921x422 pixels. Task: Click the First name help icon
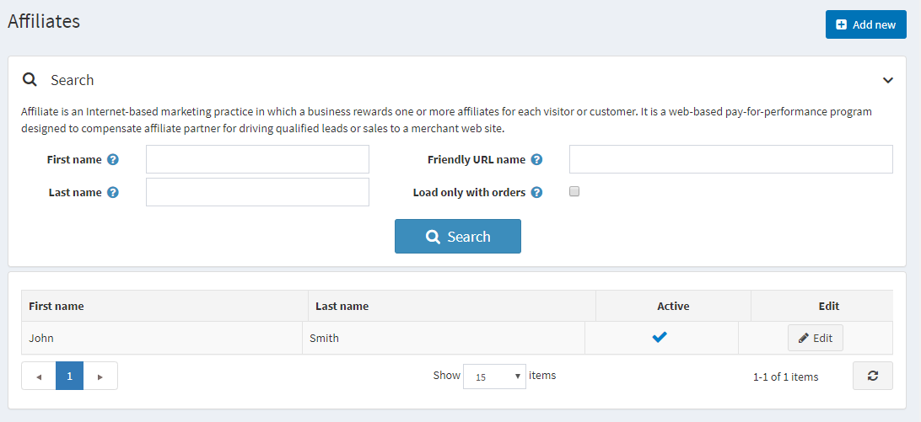pos(113,159)
